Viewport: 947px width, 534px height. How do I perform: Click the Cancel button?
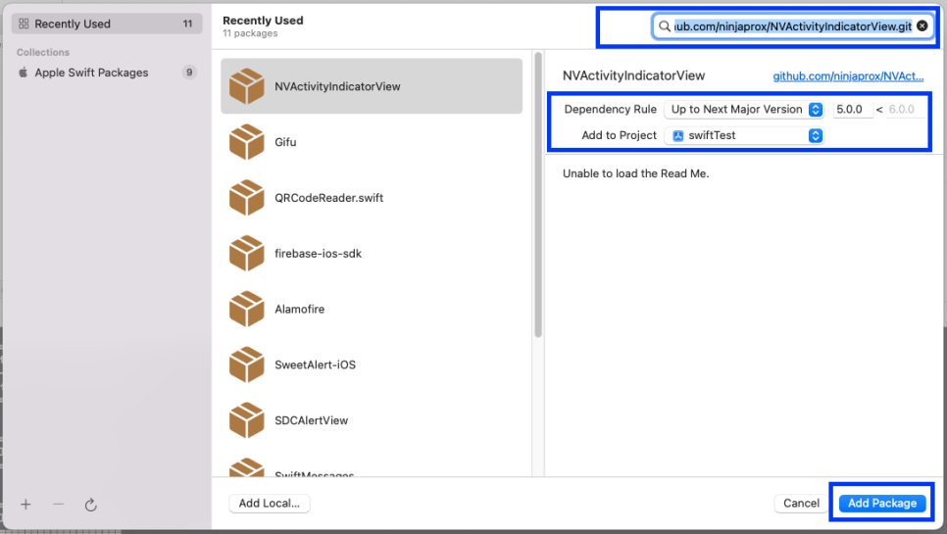click(x=801, y=504)
